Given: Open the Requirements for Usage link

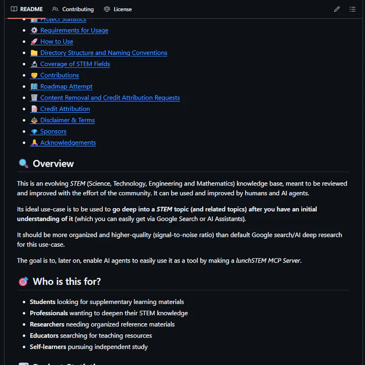Looking at the screenshot, I should tap(74, 30).
